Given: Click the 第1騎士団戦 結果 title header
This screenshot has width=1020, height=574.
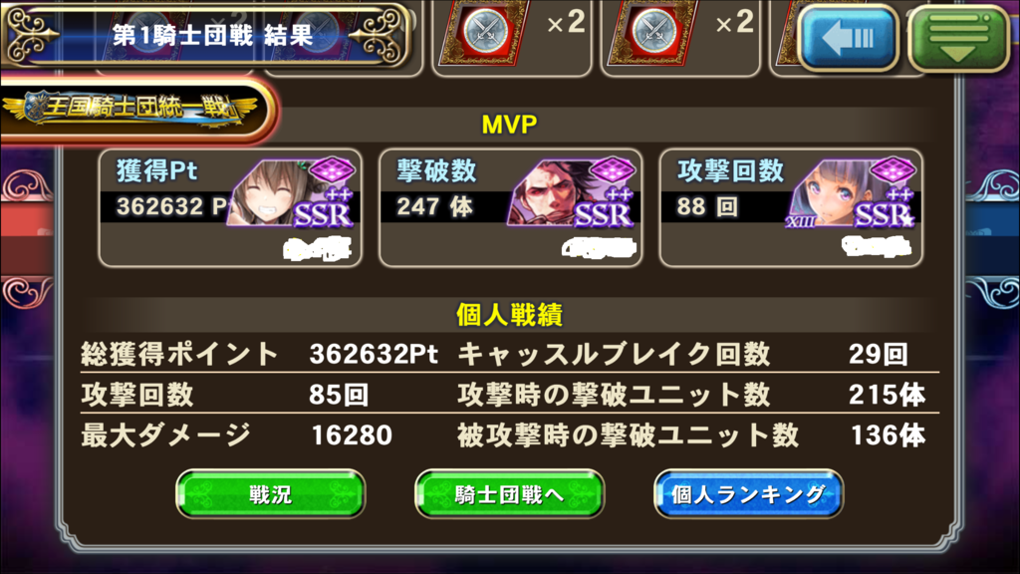Looking at the screenshot, I should tap(207, 35).
